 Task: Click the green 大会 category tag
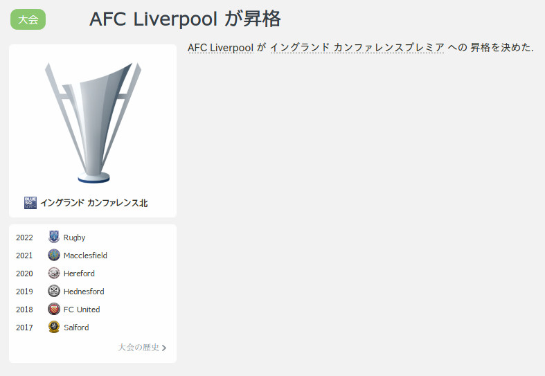tap(28, 19)
